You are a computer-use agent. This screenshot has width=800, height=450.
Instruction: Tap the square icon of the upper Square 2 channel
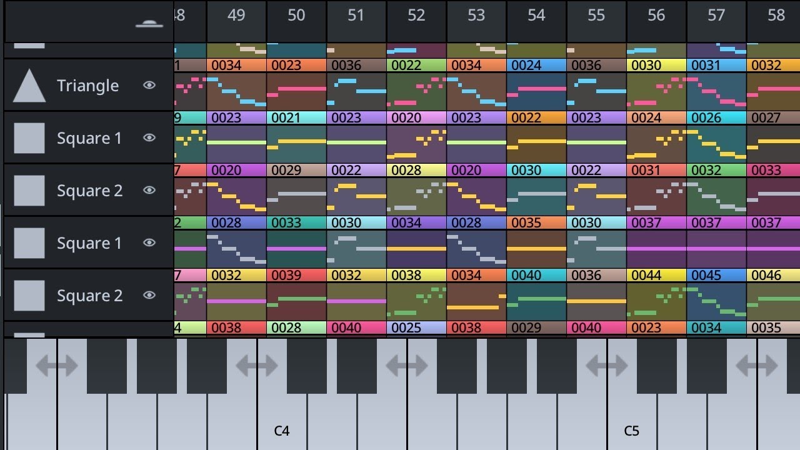29,191
